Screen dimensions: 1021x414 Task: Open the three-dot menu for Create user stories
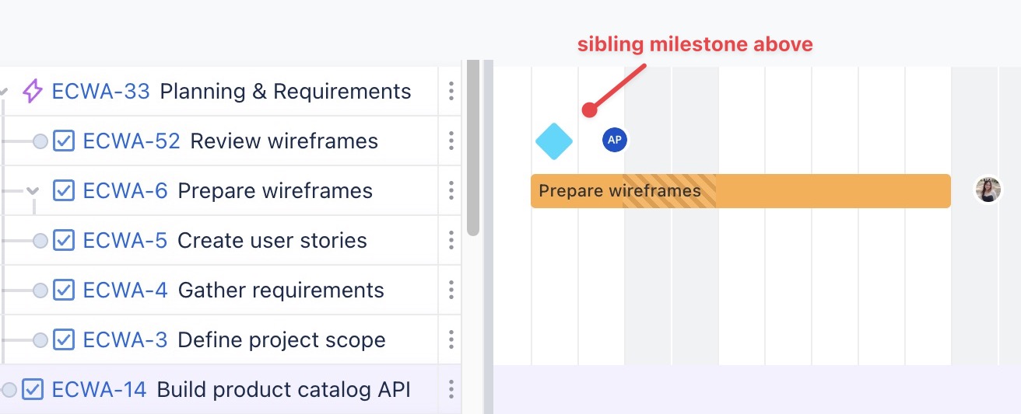click(x=451, y=240)
